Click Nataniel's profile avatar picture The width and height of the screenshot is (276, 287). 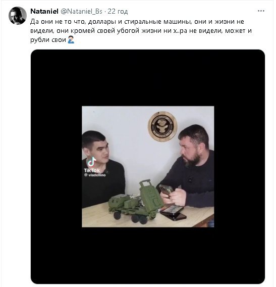[x=18, y=16]
